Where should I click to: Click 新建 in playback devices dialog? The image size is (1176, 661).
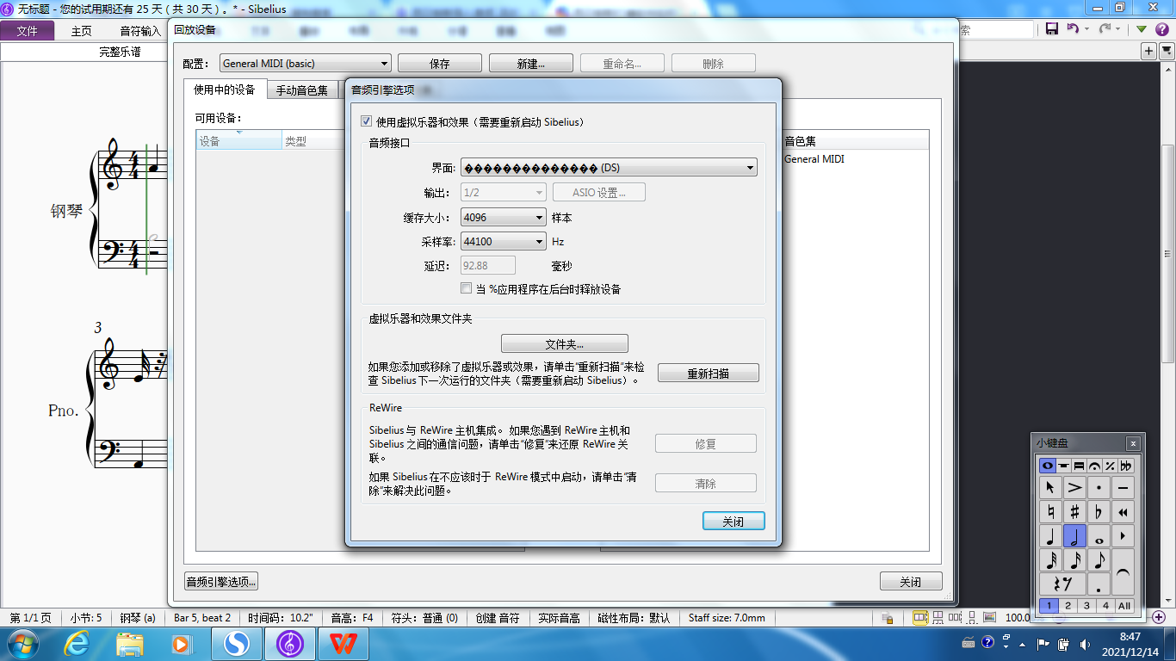[530, 63]
